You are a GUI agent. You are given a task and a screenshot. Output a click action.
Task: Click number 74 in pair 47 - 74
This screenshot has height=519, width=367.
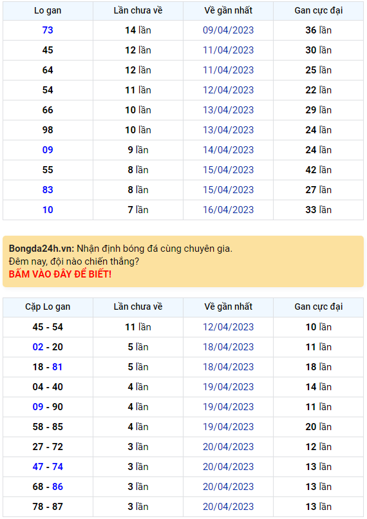[x=57, y=467]
